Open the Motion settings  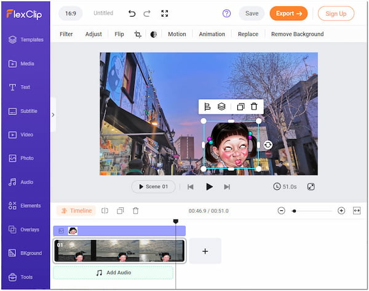pos(177,34)
